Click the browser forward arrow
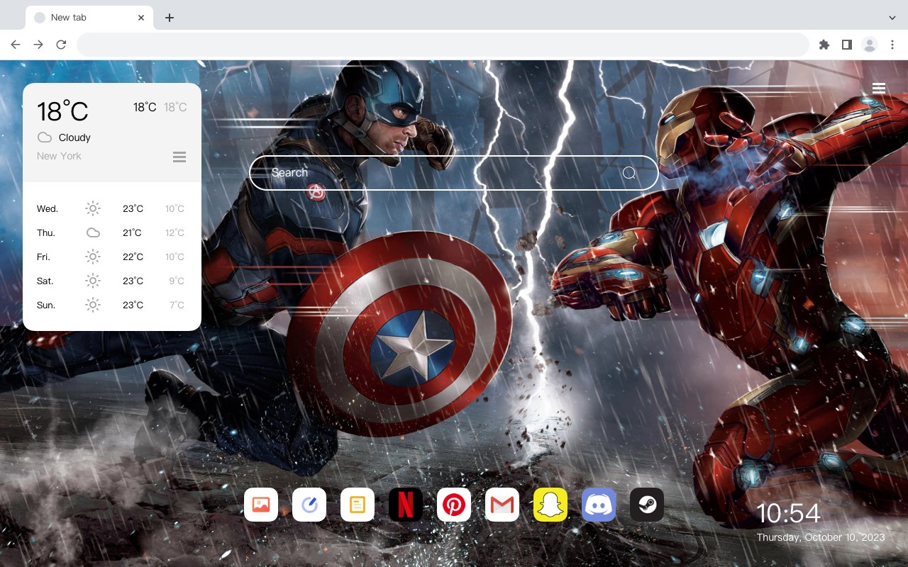The height and width of the screenshot is (567, 908). (38, 45)
